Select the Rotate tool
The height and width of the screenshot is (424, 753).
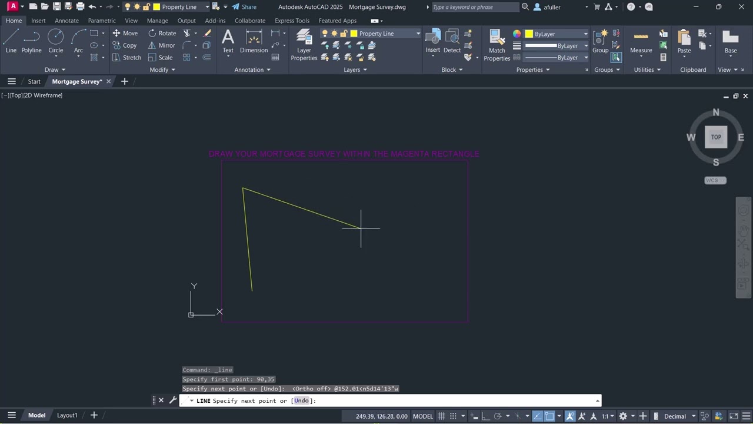click(x=162, y=33)
